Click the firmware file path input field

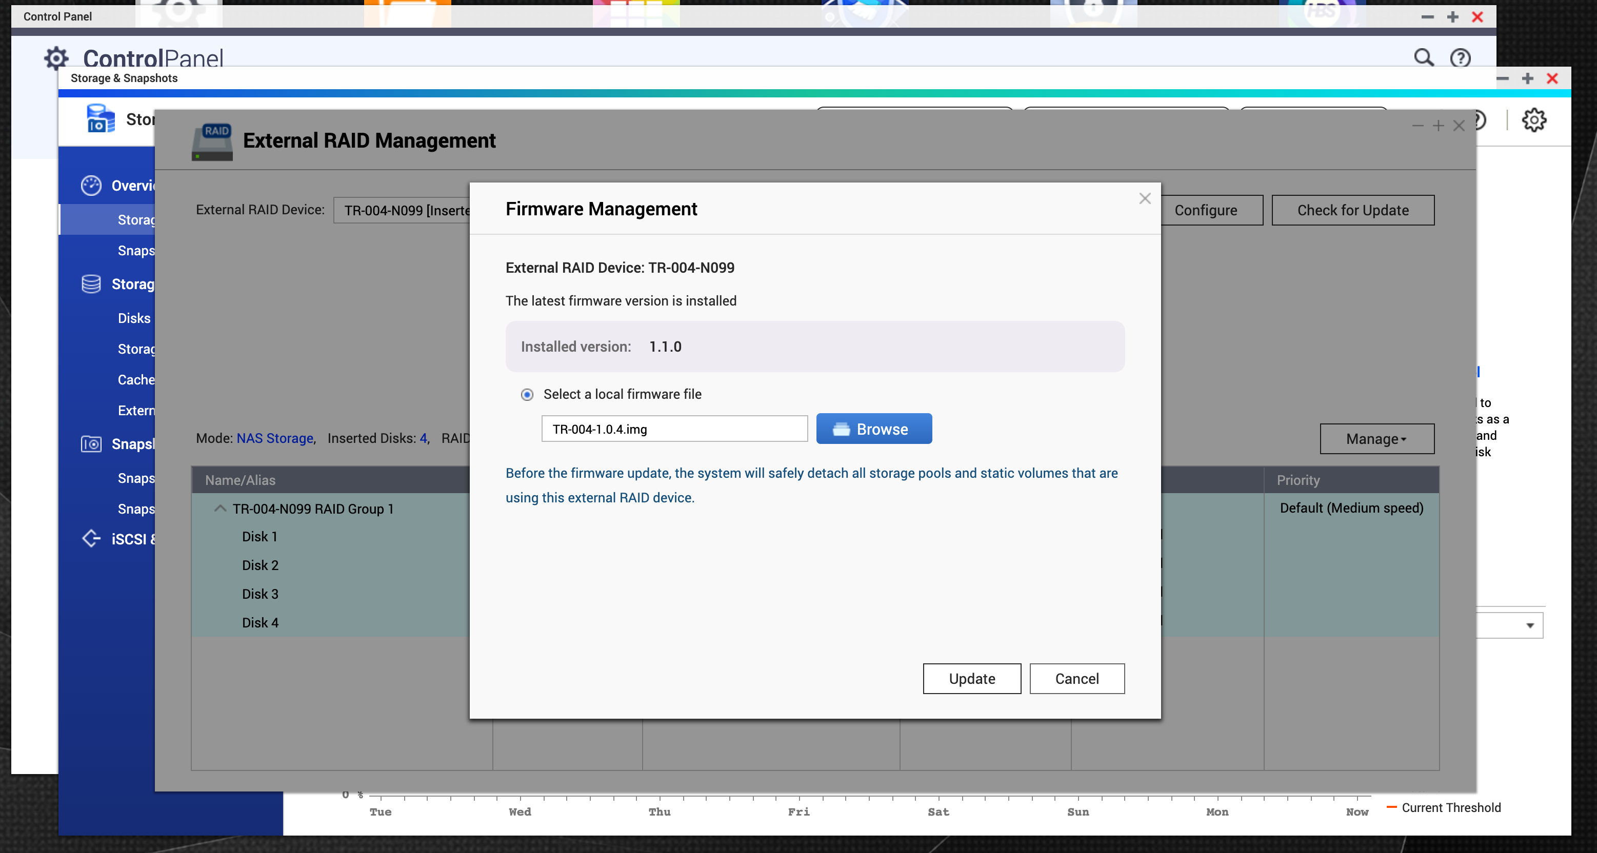[674, 429]
